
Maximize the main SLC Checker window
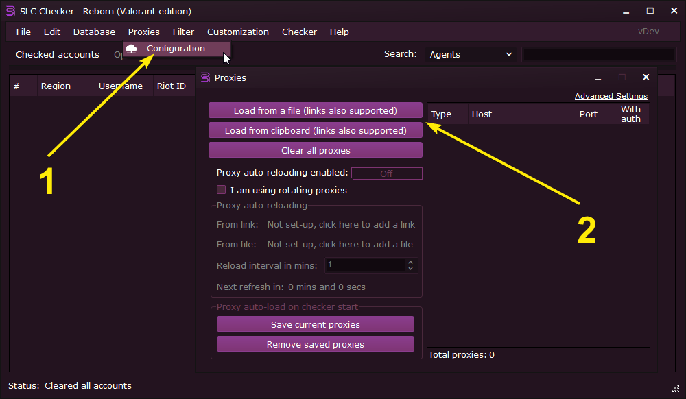click(650, 11)
